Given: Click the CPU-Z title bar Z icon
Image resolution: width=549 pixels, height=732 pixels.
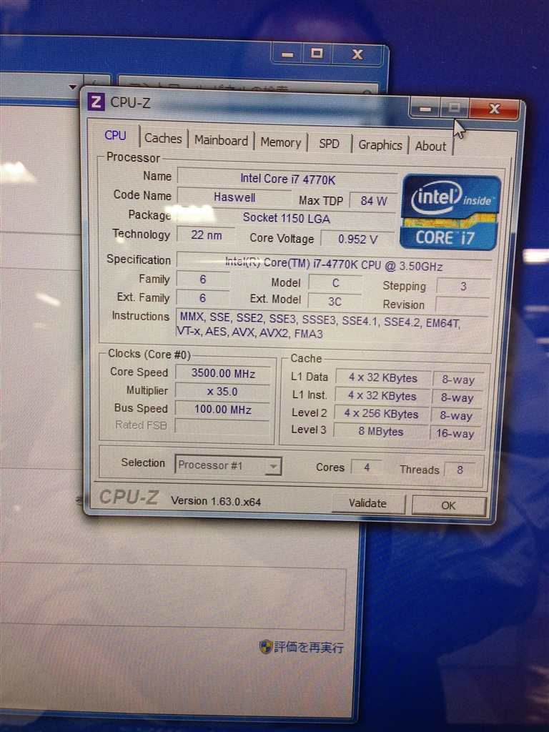Looking at the screenshot, I should point(97,102).
